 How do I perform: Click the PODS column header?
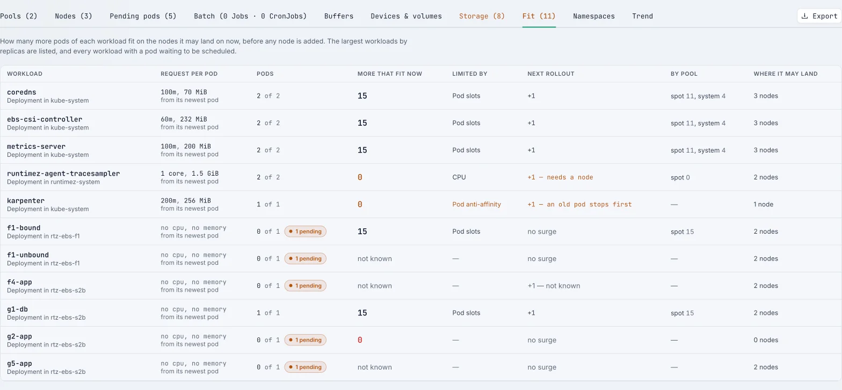coord(265,74)
